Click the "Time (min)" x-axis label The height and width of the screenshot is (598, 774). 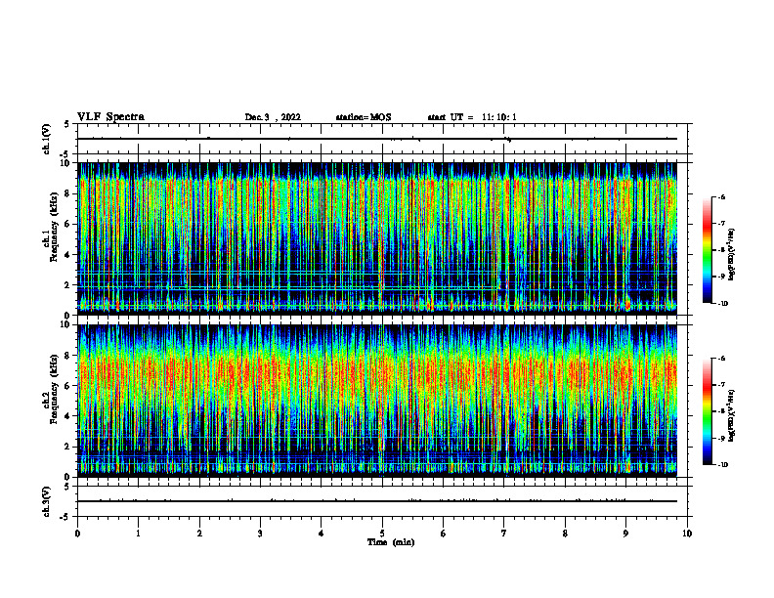pyautogui.click(x=391, y=542)
